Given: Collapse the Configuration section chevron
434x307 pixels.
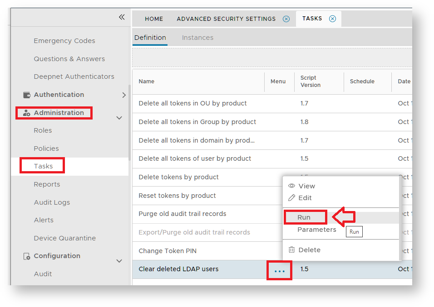Looking at the screenshot, I should [x=119, y=261].
